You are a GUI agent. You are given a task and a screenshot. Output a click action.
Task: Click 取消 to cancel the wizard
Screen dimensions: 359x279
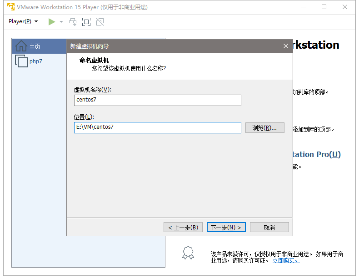coord(269,227)
